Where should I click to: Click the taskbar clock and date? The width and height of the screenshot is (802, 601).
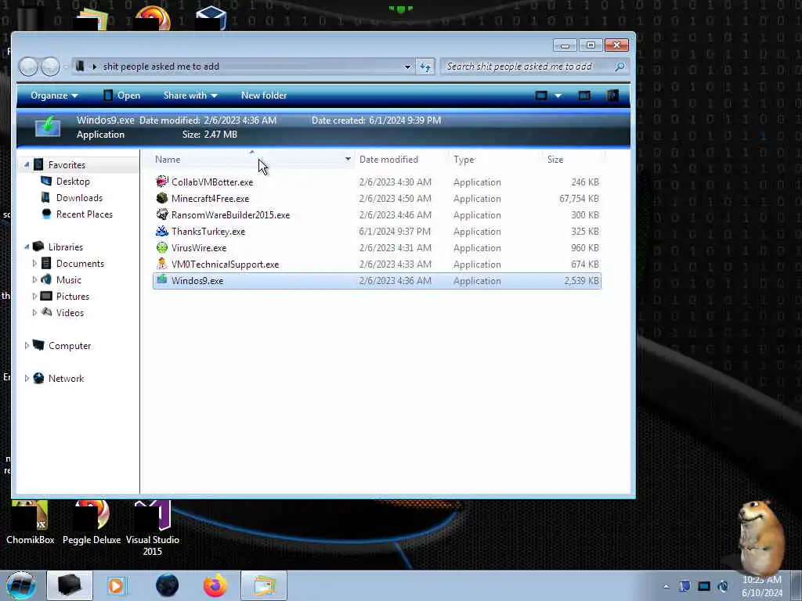(x=762, y=586)
